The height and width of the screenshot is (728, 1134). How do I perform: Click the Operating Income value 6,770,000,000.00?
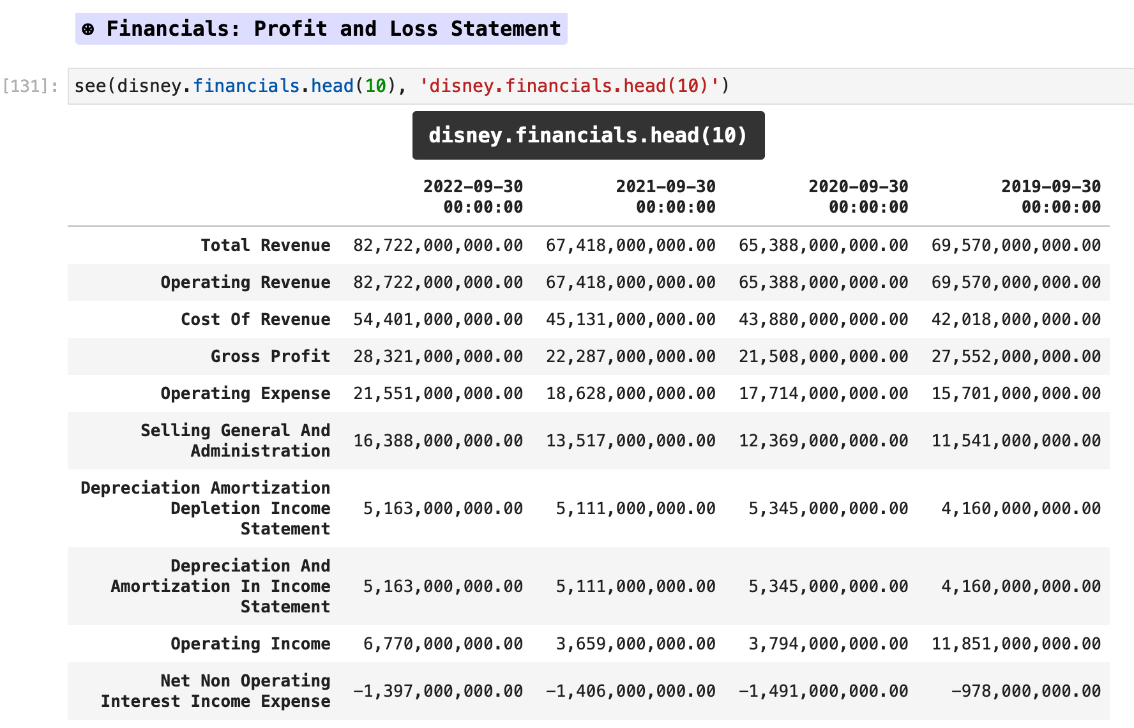click(x=443, y=644)
